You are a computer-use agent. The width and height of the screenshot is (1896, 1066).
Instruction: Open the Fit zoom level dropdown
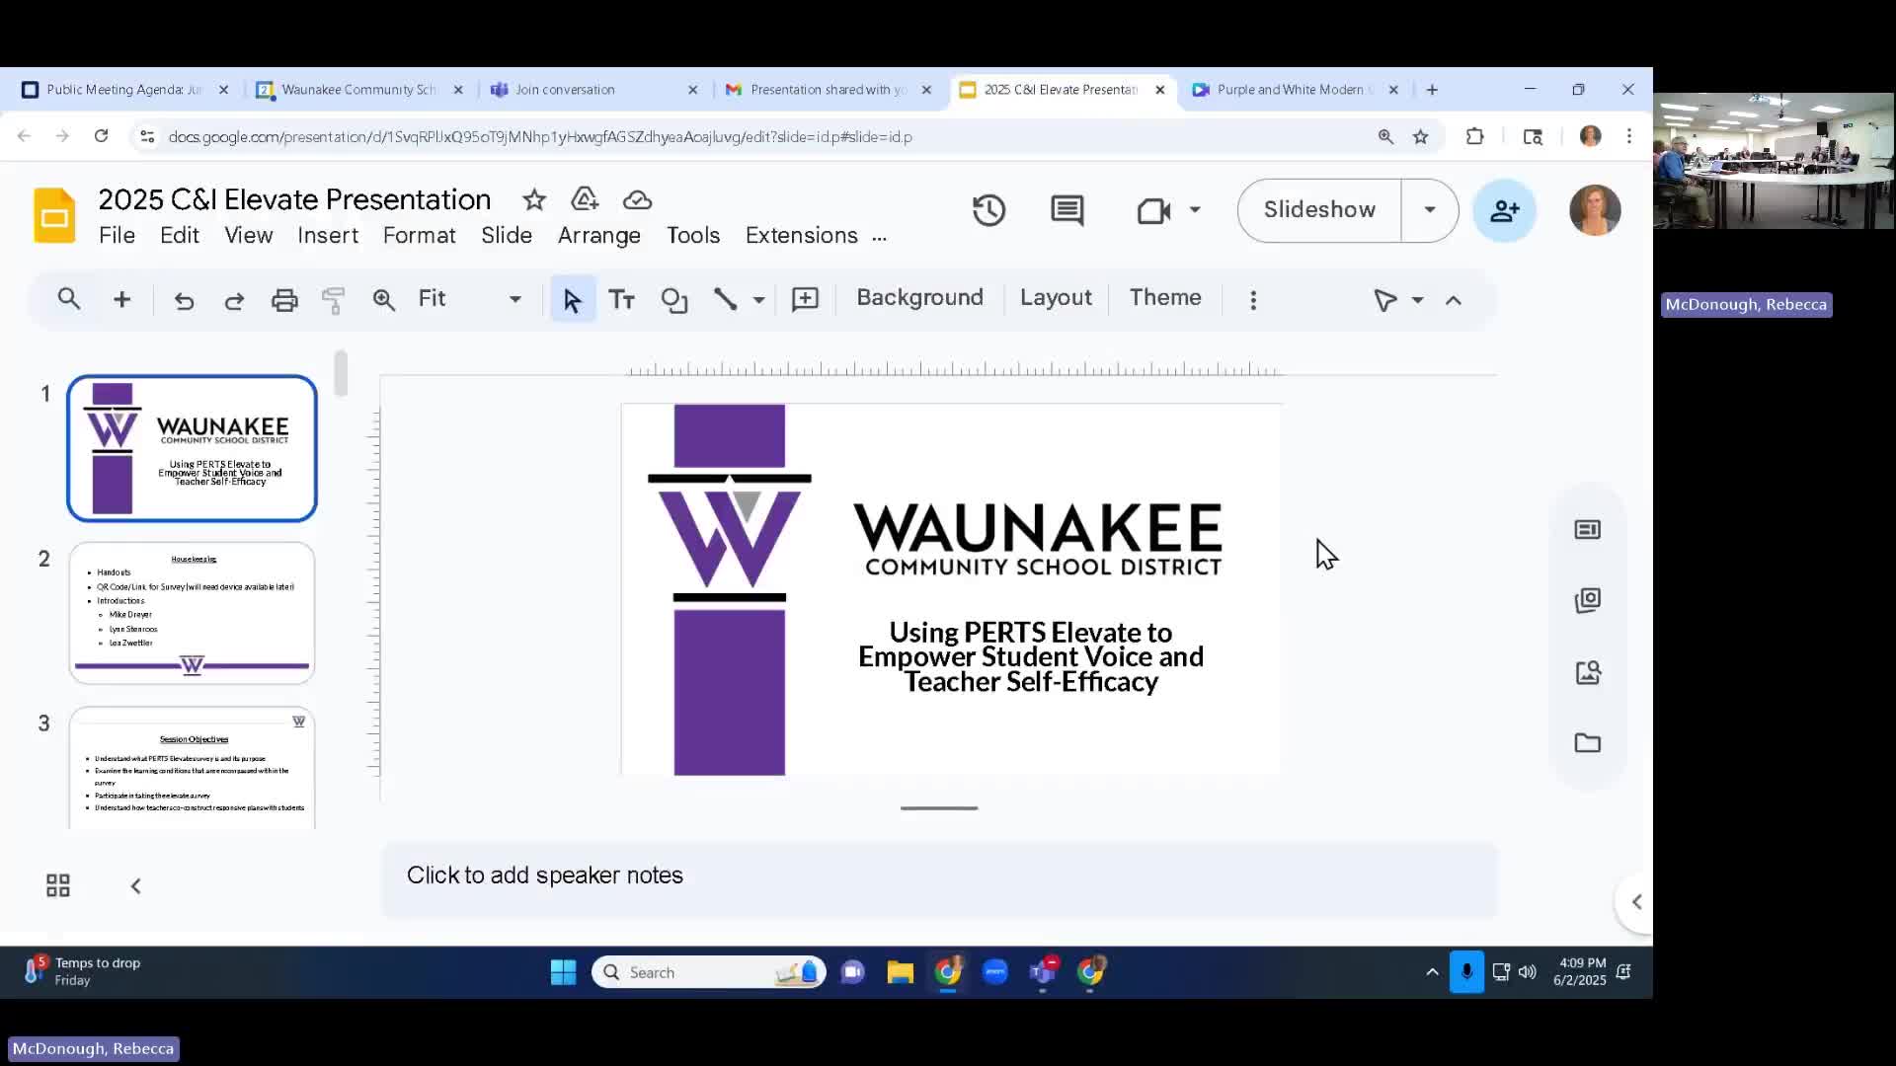pos(469,299)
